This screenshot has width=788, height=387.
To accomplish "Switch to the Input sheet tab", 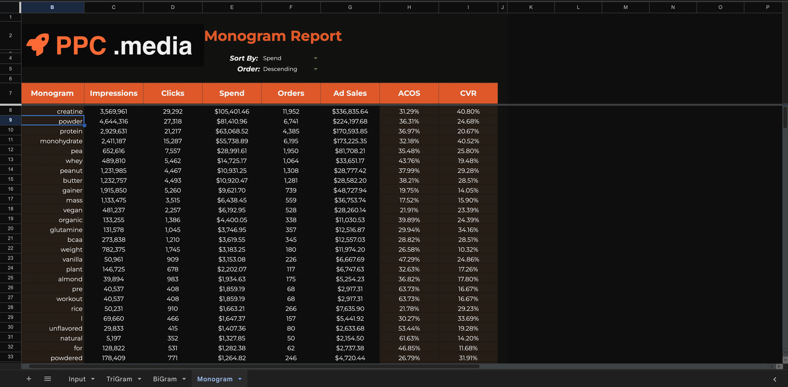I will [x=77, y=379].
